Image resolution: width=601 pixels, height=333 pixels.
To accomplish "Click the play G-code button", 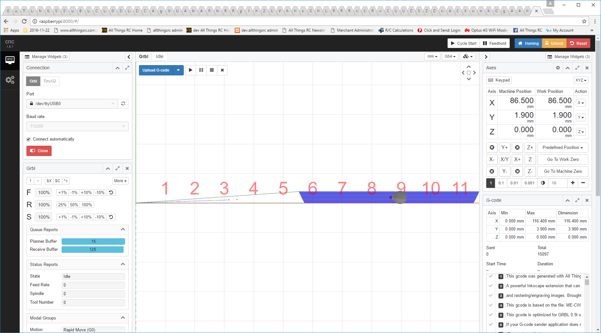I will (x=191, y=70).
